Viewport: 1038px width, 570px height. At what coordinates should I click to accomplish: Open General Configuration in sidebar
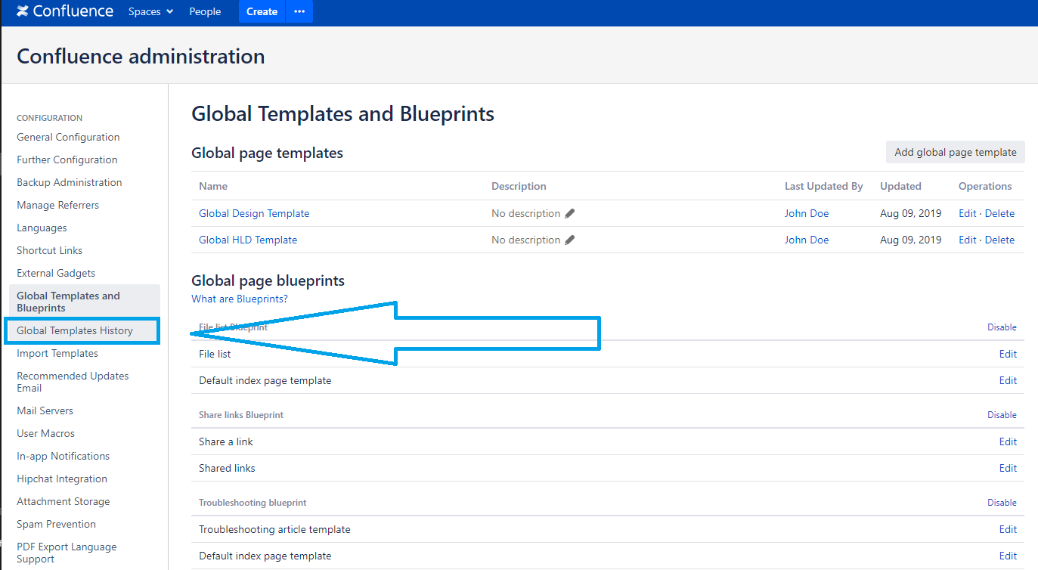coord(68,137)
